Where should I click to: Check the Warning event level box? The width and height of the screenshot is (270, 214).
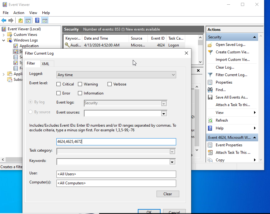(80, 84)
